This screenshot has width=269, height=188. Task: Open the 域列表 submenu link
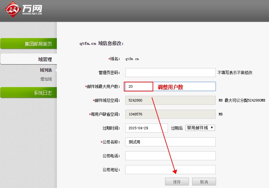click(46, 70)
